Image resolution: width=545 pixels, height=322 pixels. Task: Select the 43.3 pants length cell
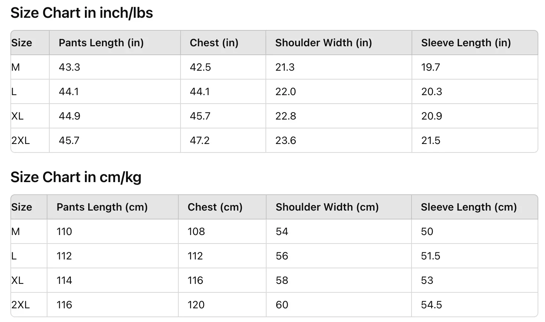pyautogui.click(x=115, y=67)
